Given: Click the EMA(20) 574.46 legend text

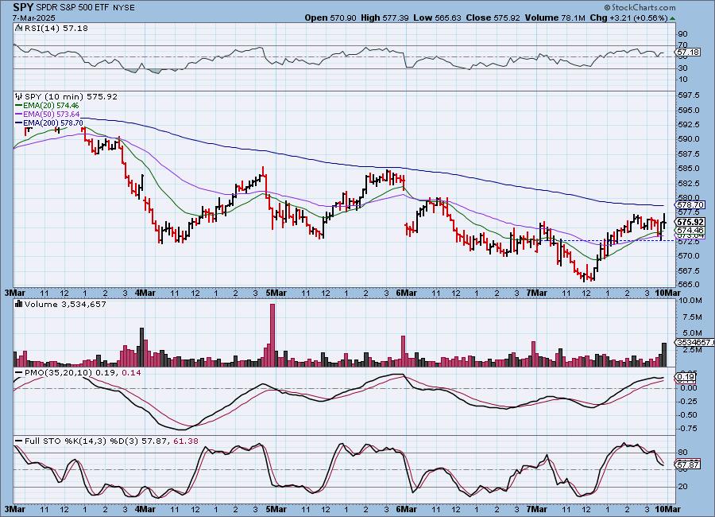Looking at the screenshot, I should click(x=51, y=106).
